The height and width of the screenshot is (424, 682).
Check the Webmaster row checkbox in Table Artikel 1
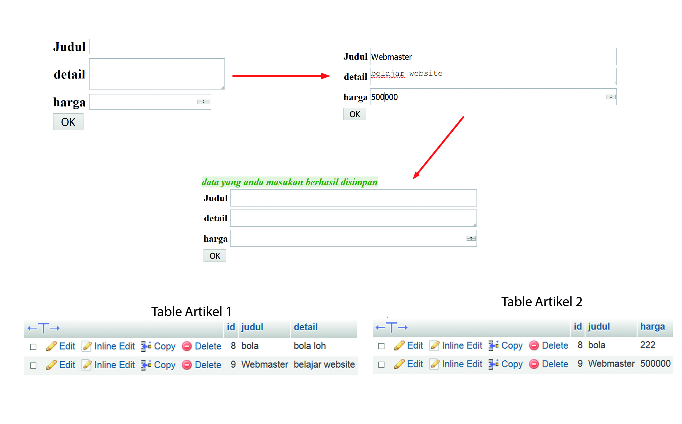point(33,366)
